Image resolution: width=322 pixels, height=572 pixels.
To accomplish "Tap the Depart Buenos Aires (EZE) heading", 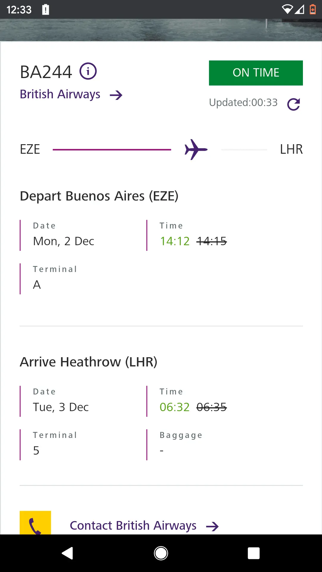I will 99,196.
